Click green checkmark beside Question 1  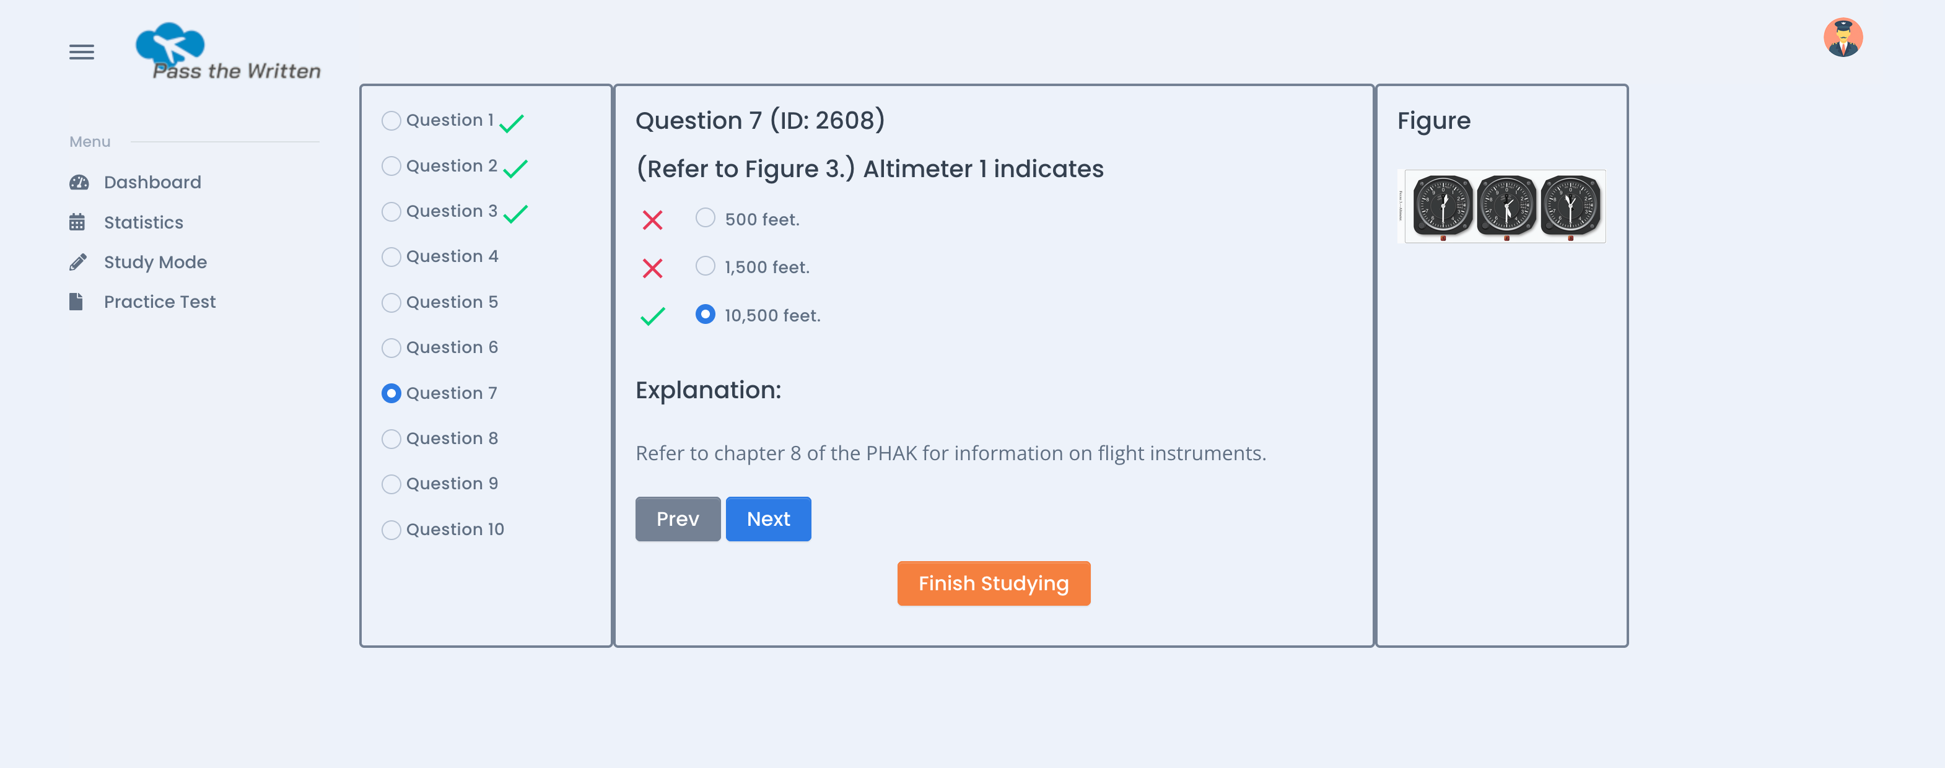click(x=511, y=123)
